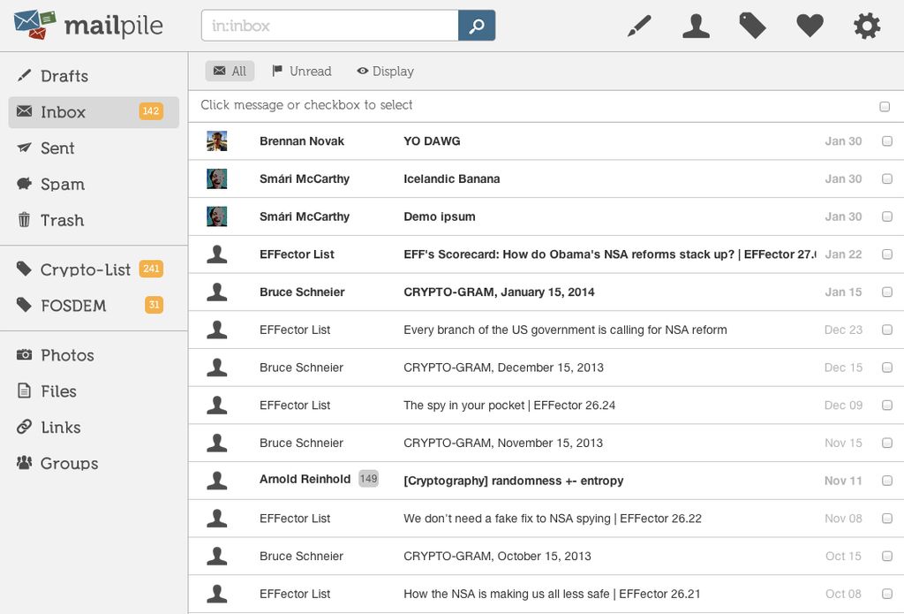
Task: Check the CRYPTO-GRAM January 15 message checkbox
Action: [886, 292]
